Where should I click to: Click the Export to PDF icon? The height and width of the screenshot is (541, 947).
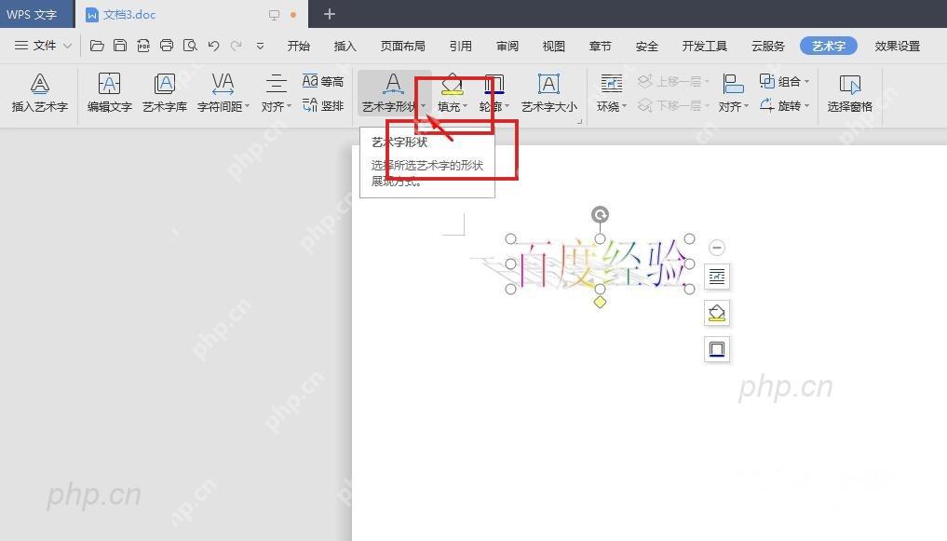(x=143, y=46)
